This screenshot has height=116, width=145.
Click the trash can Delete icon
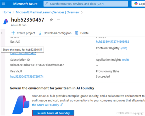tap(77, 33)
